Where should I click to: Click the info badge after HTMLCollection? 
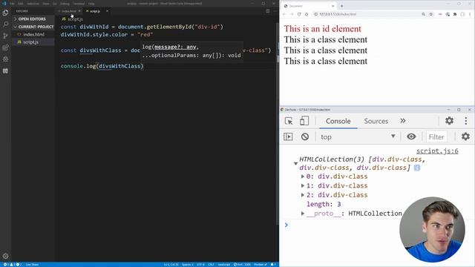tap(417, 168)
